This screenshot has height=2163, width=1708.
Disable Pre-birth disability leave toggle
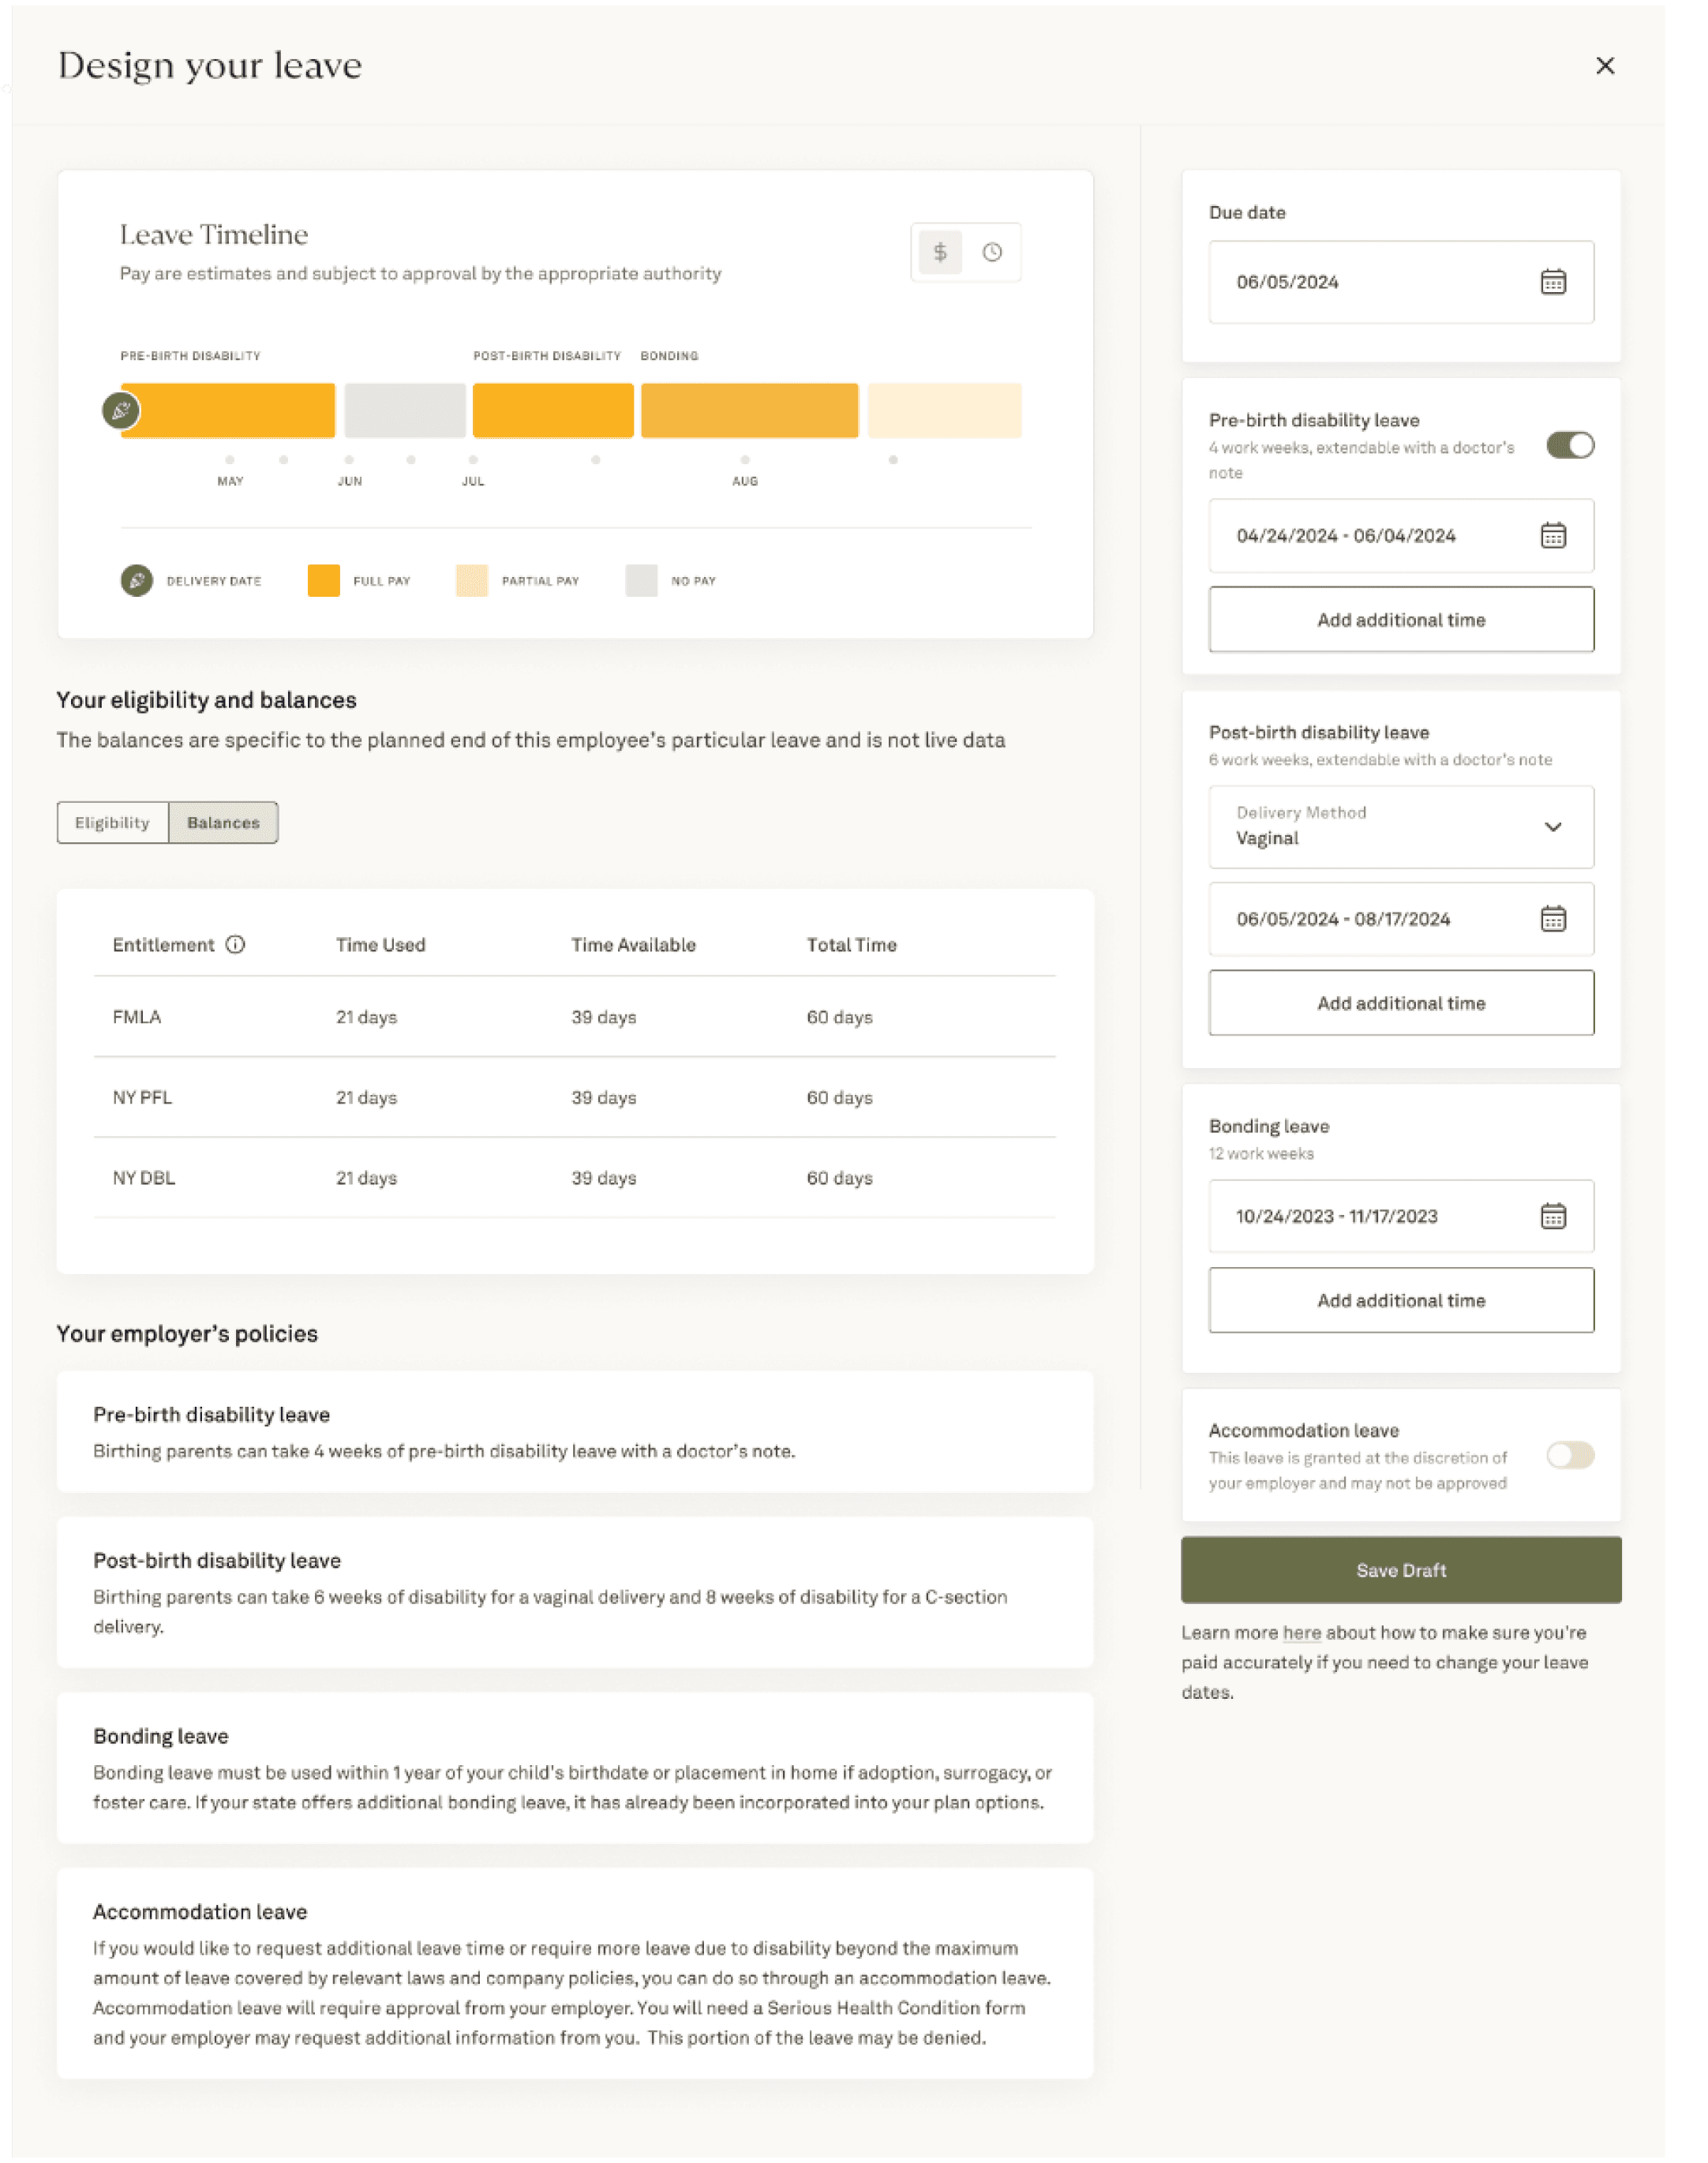click(1569, 445)
